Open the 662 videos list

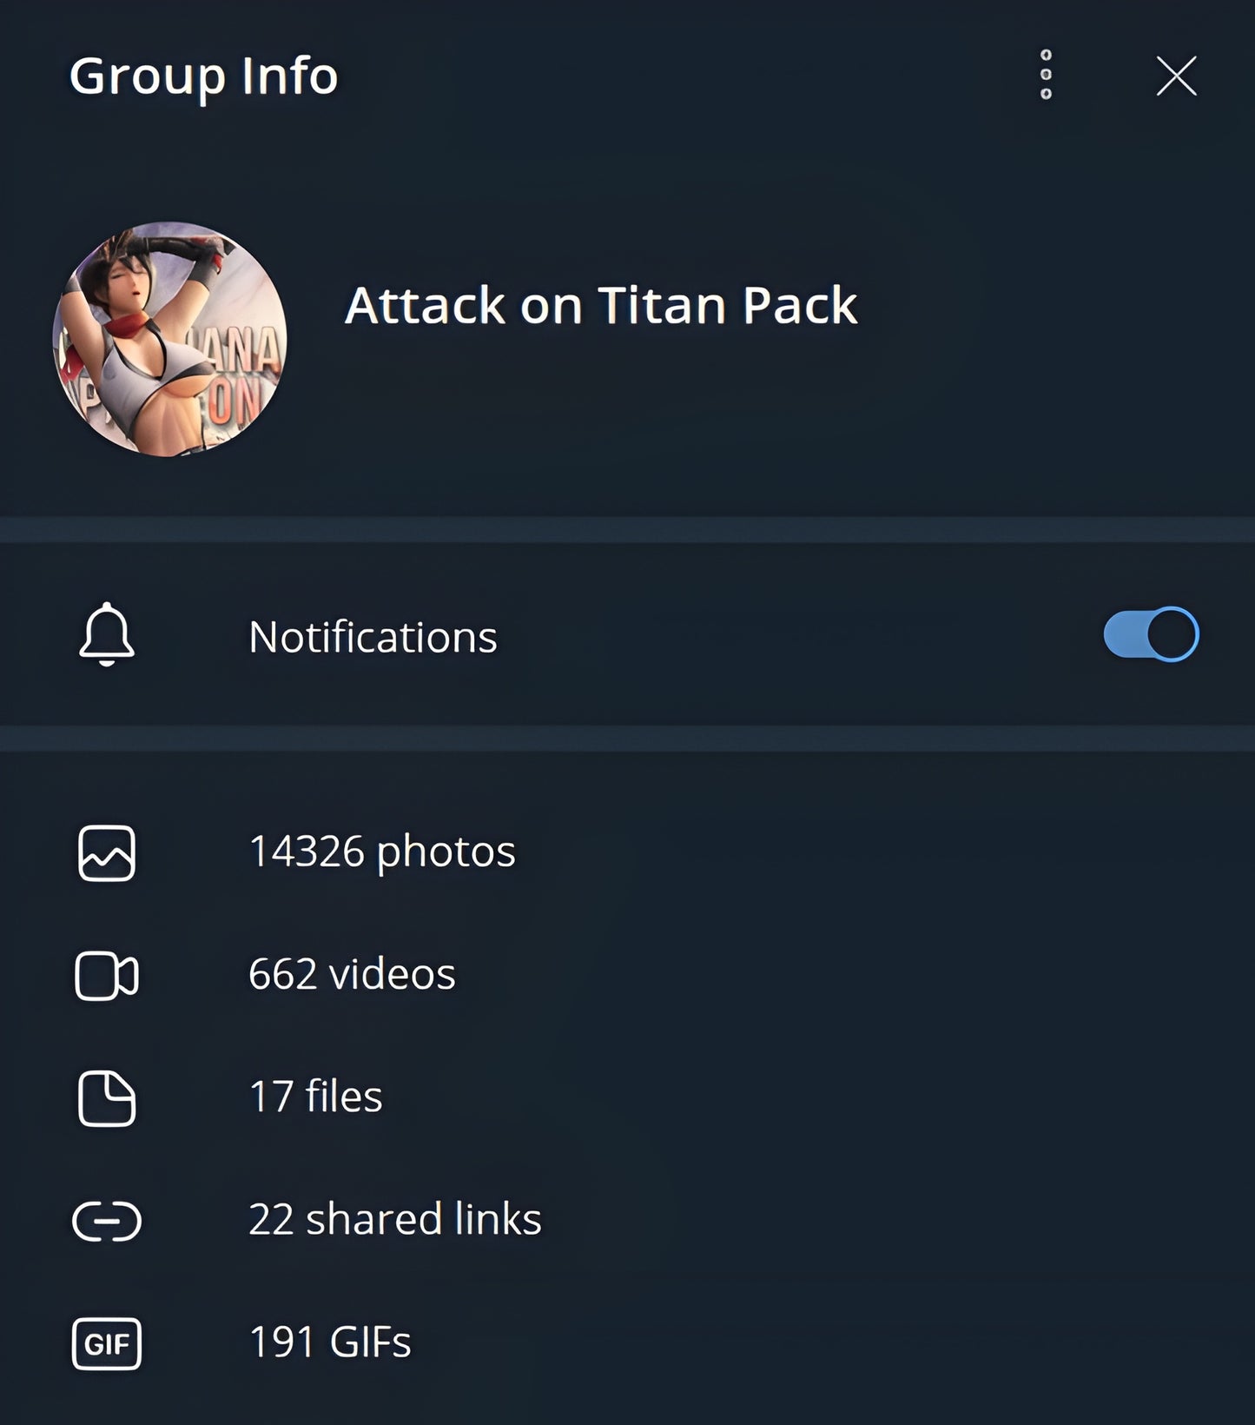point(352,974)
